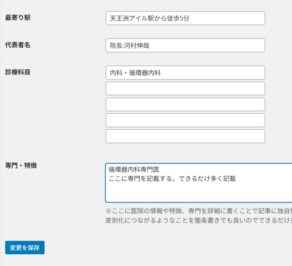
Task: Click the 循環器内科専門医 line in textarea
Action: pyautogui.click(x=134, y=169)
